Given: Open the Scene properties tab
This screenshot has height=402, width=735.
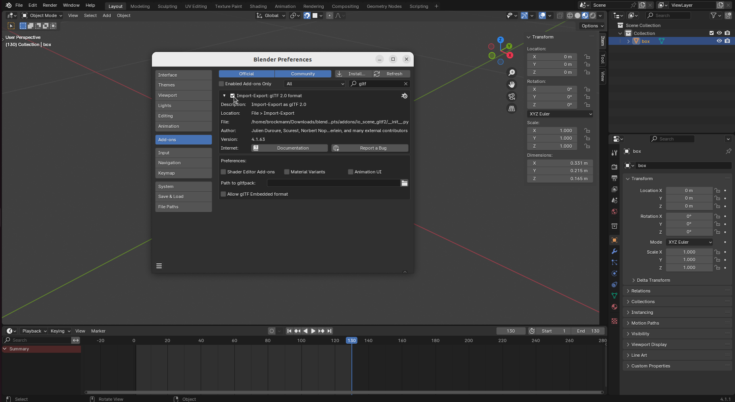Looking at the screenshot, I should pos(614,200).
